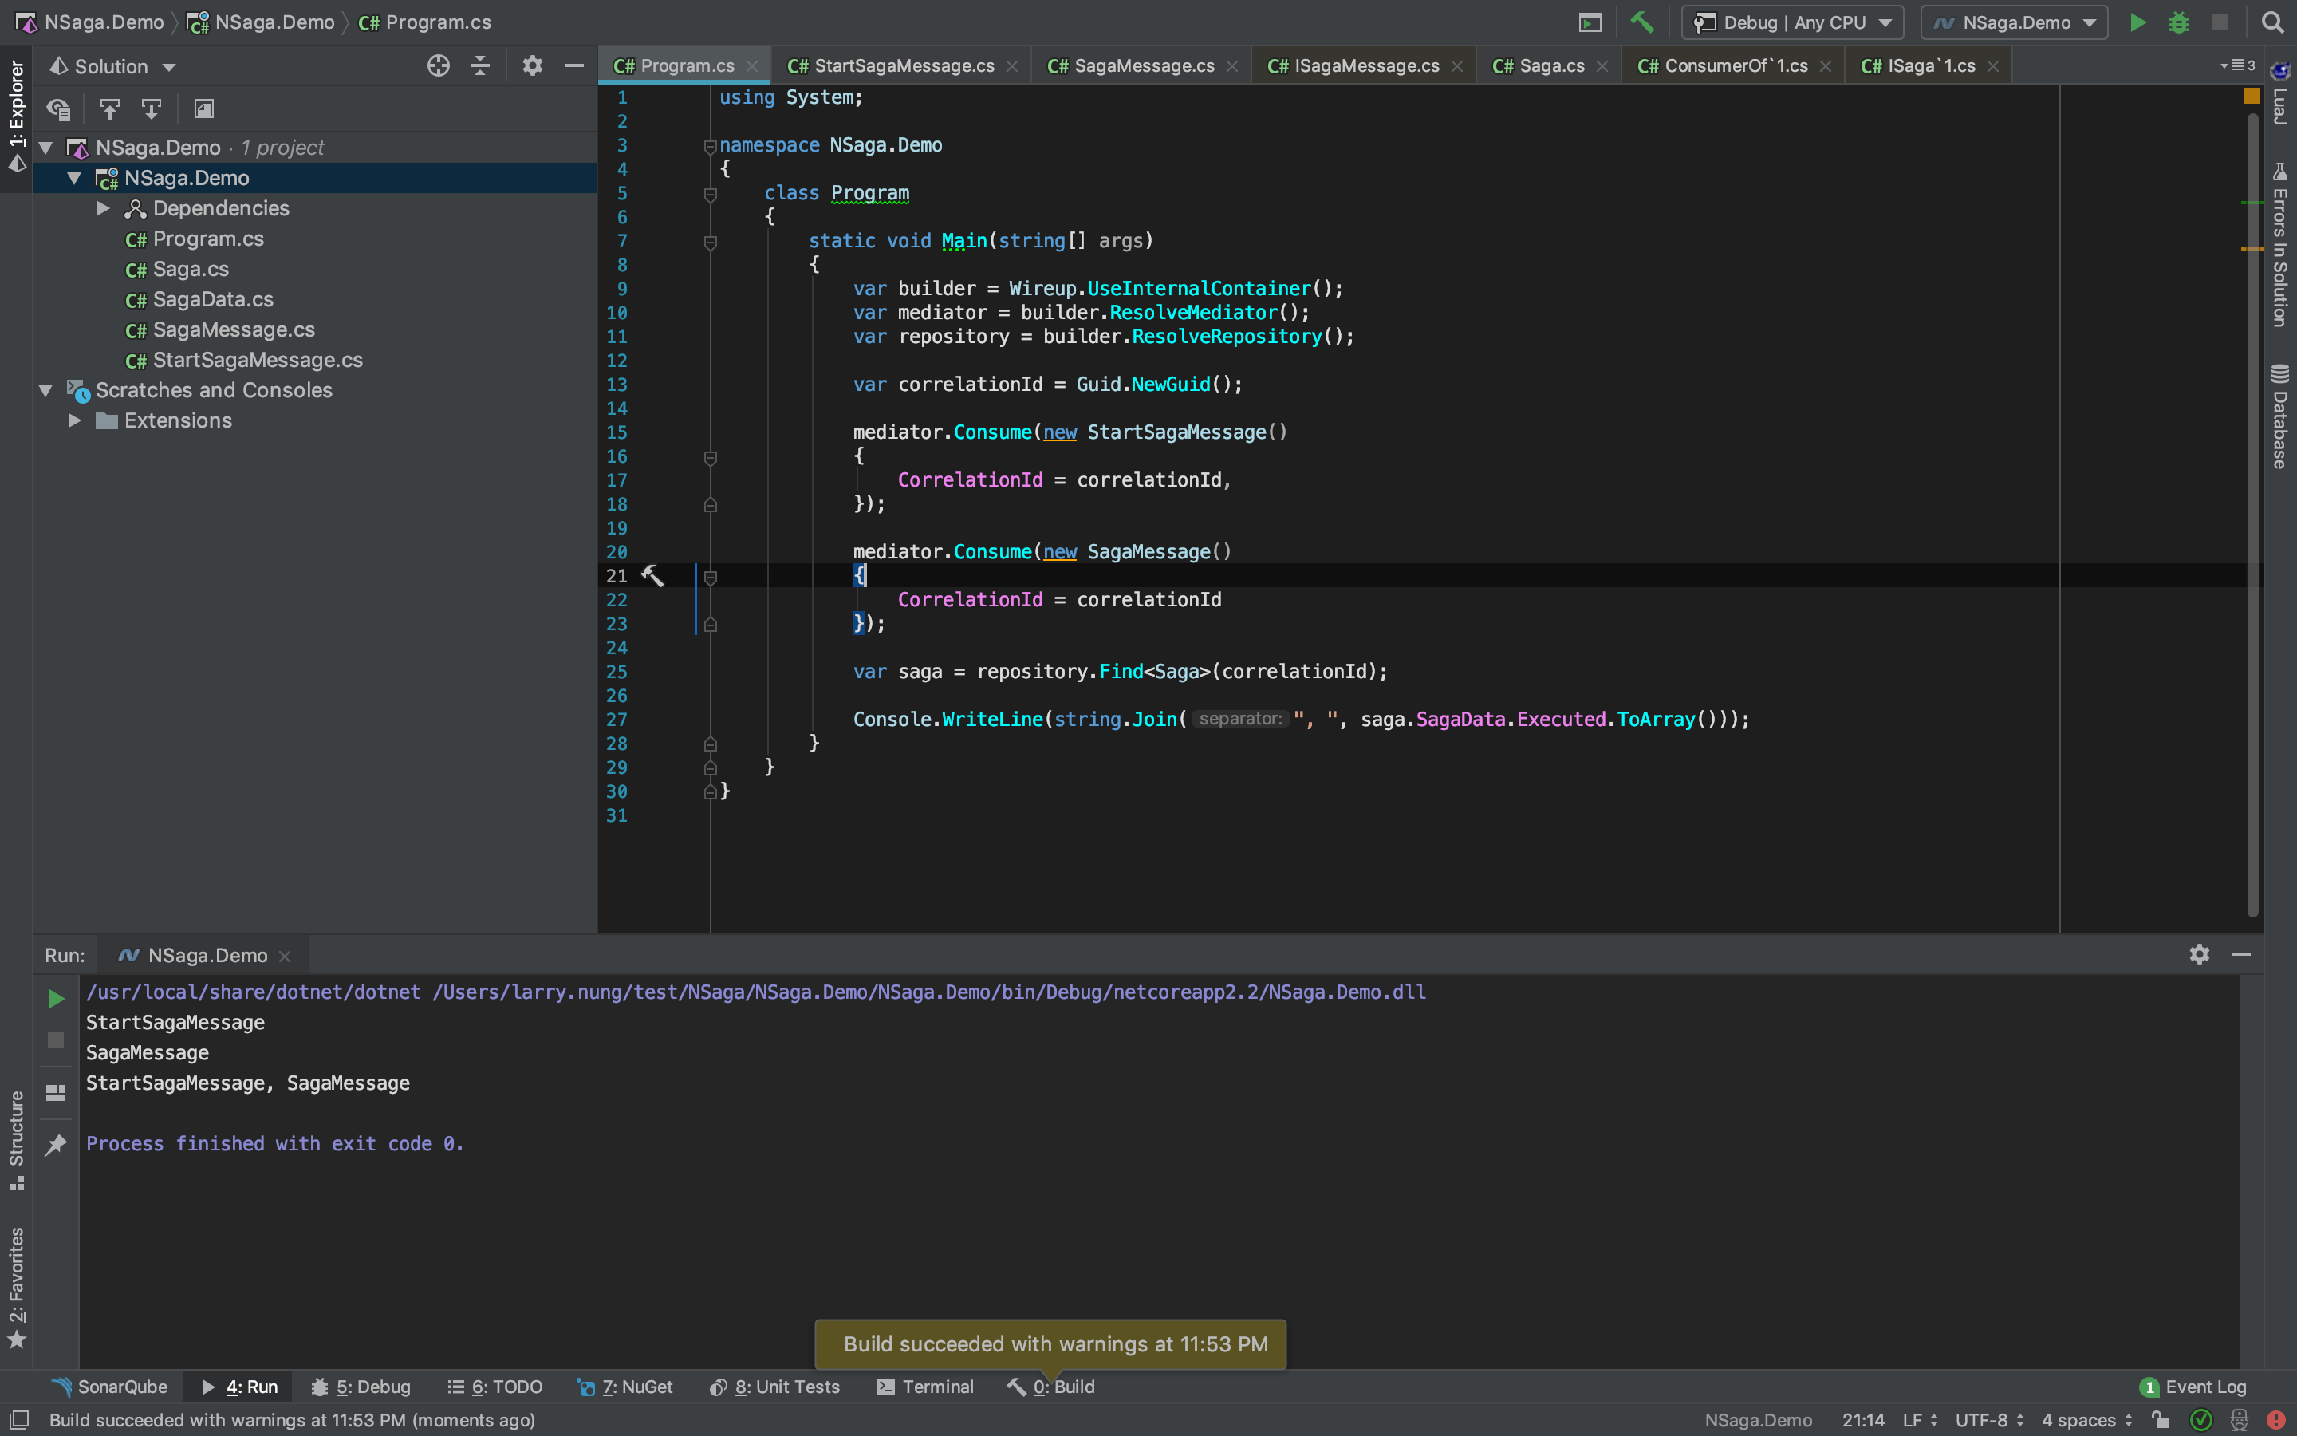Open Search Everywhere magnifier icon
2297x1436 pixels.
(x=2271, y=22)
